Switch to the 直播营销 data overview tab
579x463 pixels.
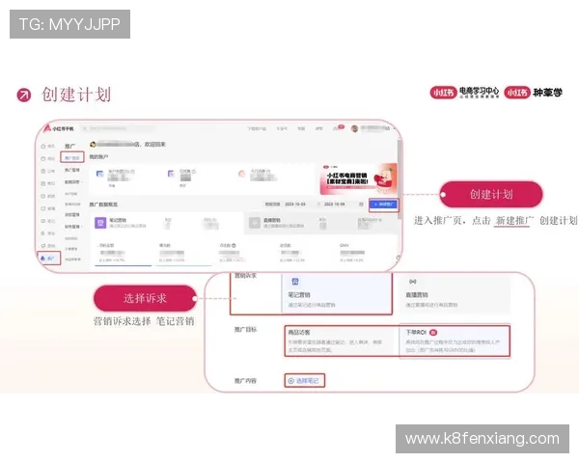tap(320, 223)
